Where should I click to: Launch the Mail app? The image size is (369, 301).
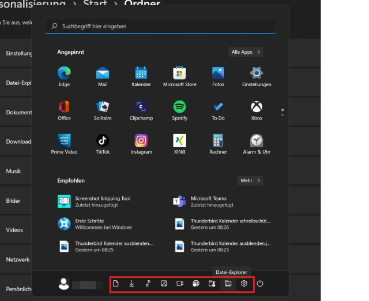click(x=103, y=76)
